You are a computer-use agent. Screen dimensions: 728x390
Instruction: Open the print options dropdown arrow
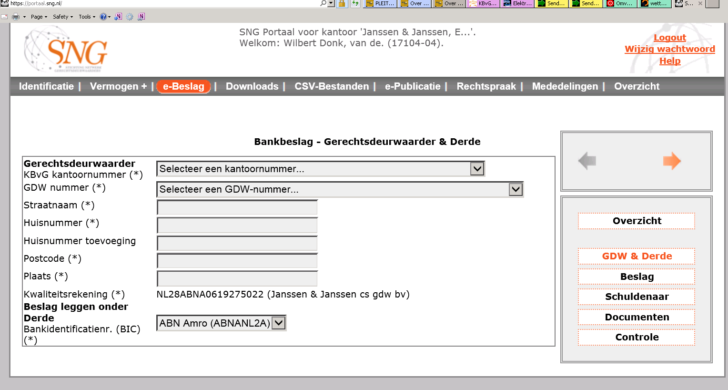[24, 17]
